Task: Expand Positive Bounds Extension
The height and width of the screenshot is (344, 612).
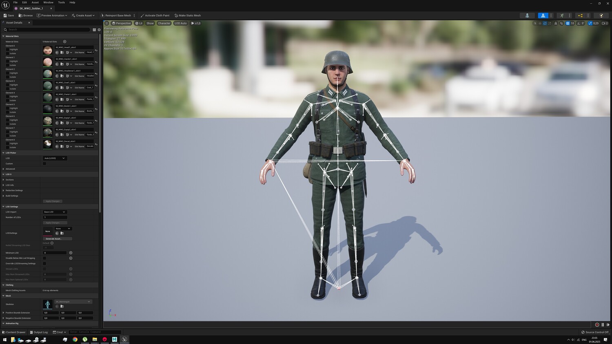Action: [3, 313]
